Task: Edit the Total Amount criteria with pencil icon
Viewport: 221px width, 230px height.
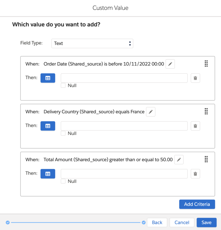Action: coord(179,160)
